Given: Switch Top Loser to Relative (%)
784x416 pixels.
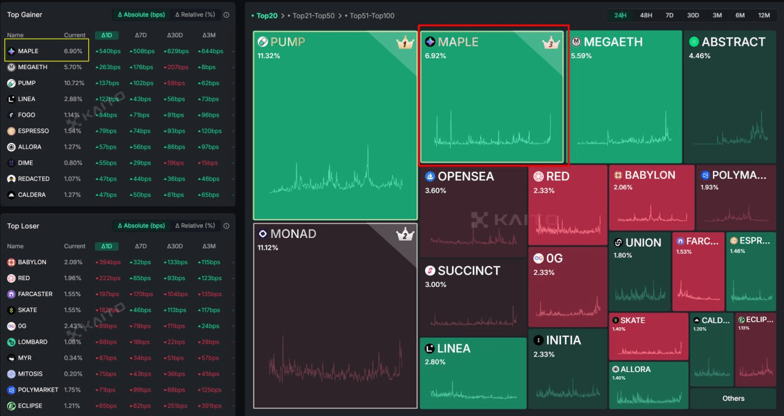Looking at the screenshot, I should [x=195, y=226].
